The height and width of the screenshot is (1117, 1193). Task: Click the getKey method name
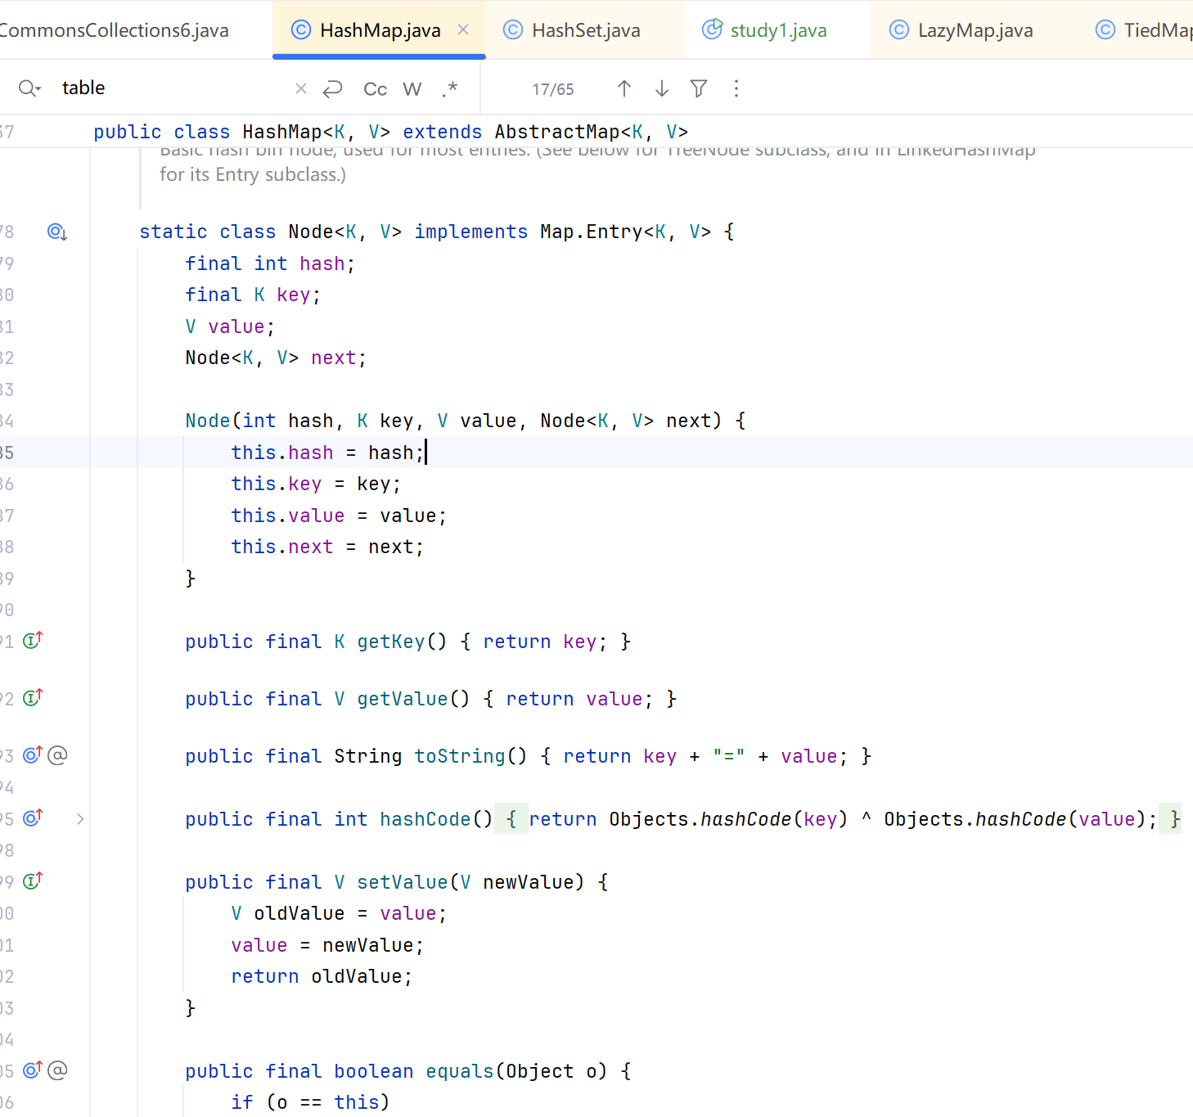[x=391, y=642]
